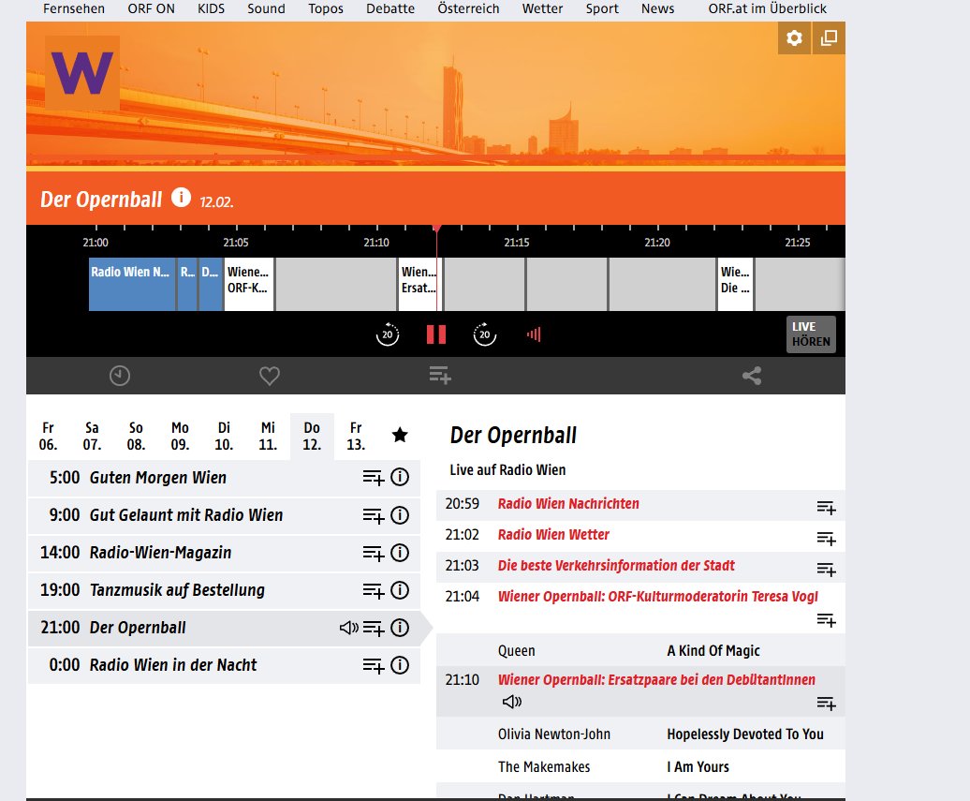Viewport: 970px width, 801px height.
Task: Open the clock history icon
Action: click(120, 376)
